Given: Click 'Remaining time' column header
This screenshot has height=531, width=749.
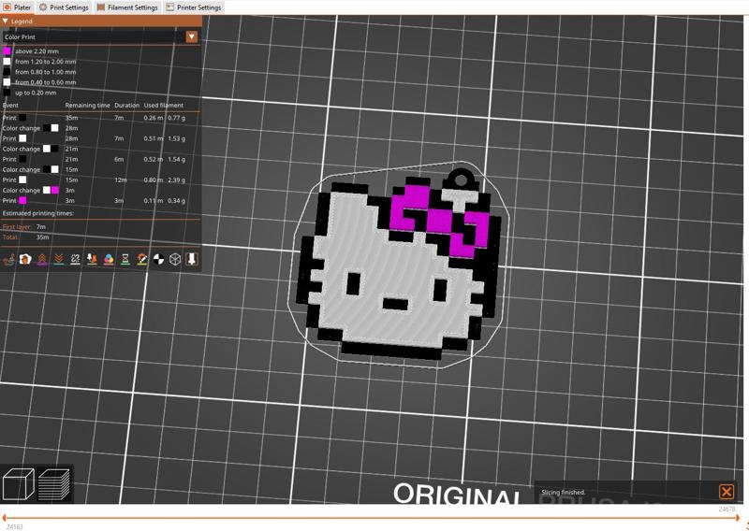Looking at the screenshot, I should (87, 105).
